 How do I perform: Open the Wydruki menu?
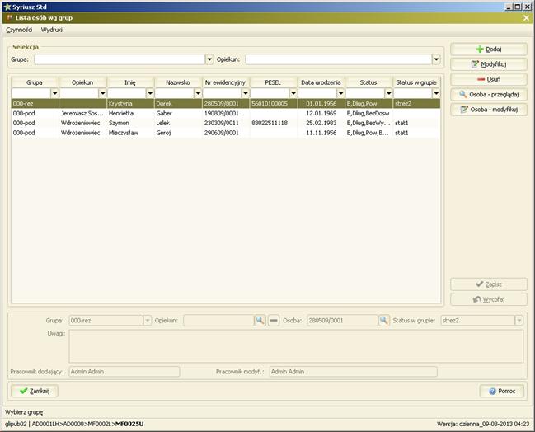[51, 30]
